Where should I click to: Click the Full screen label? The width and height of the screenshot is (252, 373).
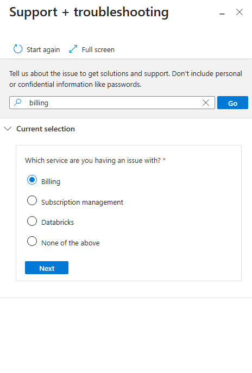click(x=98, y=50)
